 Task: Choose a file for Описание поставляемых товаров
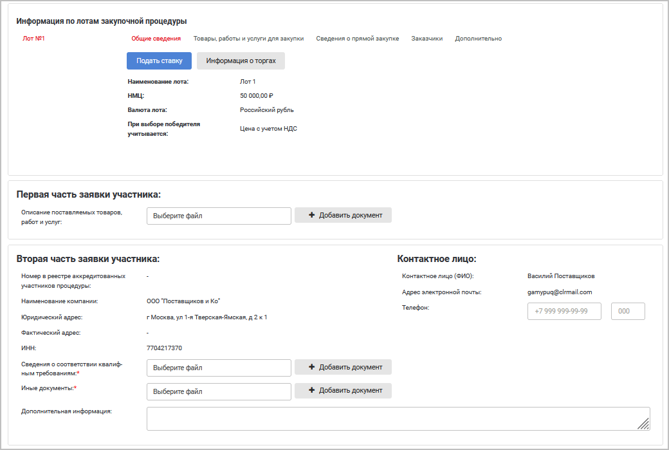[219, 216]
